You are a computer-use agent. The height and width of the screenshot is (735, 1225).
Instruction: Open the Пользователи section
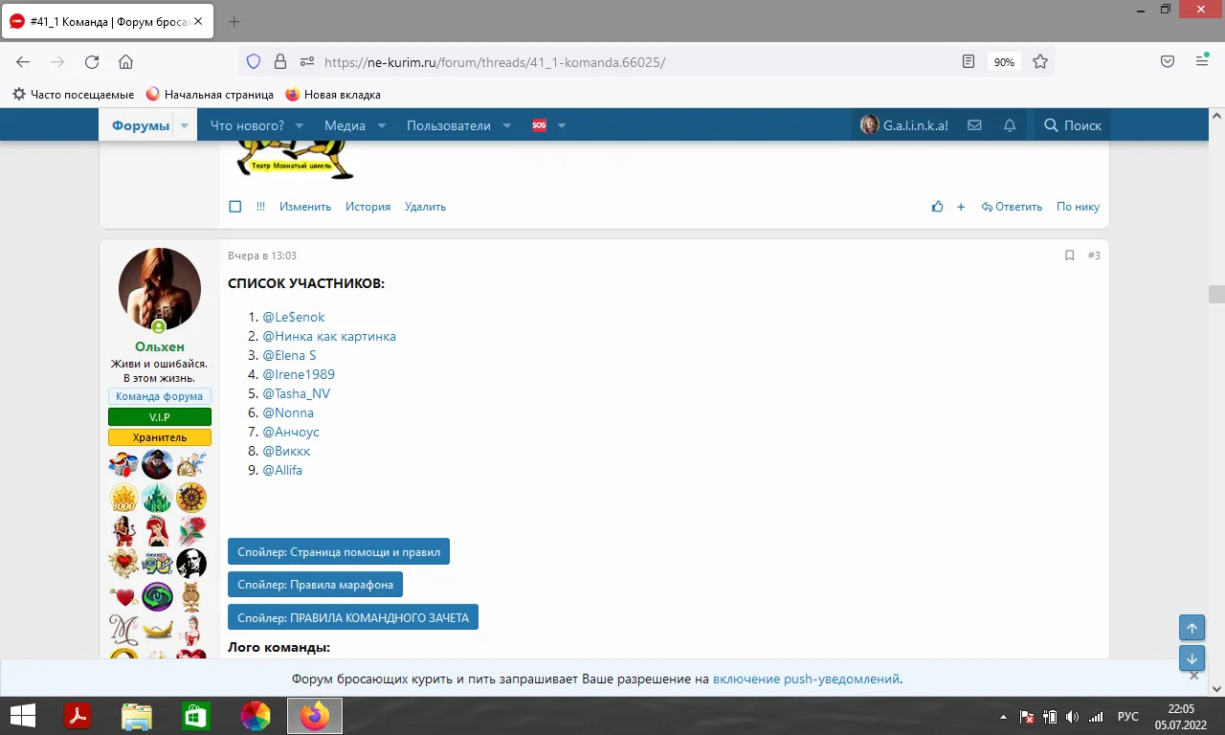[x=449, y=125]
